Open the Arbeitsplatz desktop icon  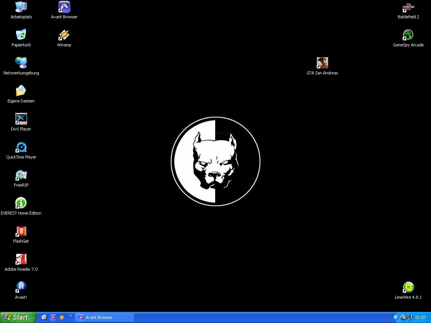[21, 7]
